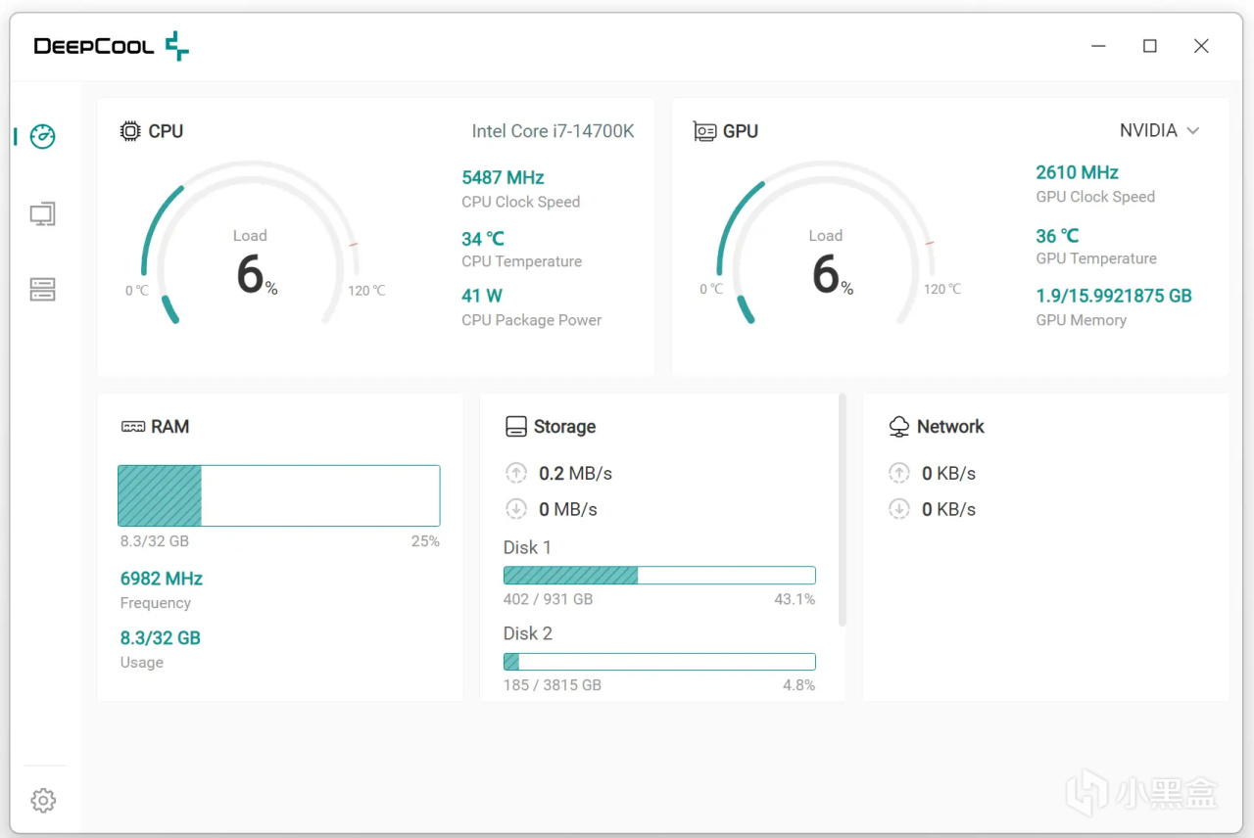Maximize the DeepCool window
The image size is (1254, 838).
[x=1150, y=46]
